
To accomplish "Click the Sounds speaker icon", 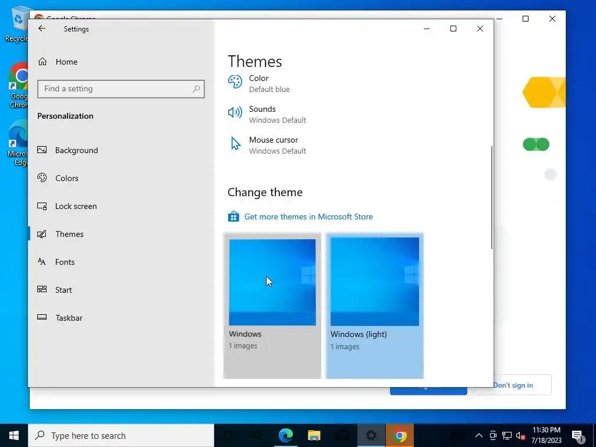I will tap(235, 112).
